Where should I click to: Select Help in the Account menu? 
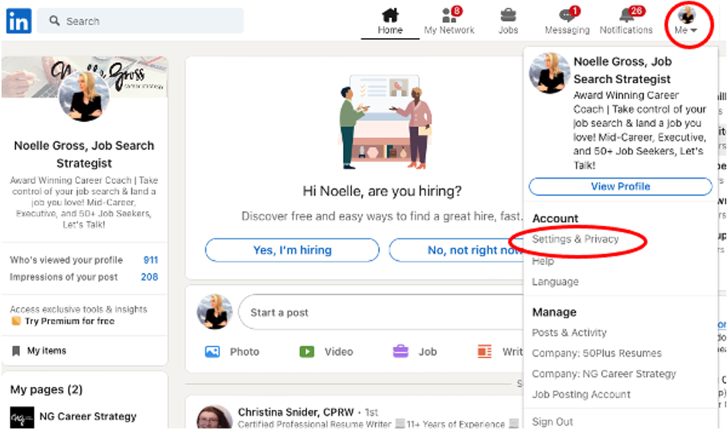543,261
